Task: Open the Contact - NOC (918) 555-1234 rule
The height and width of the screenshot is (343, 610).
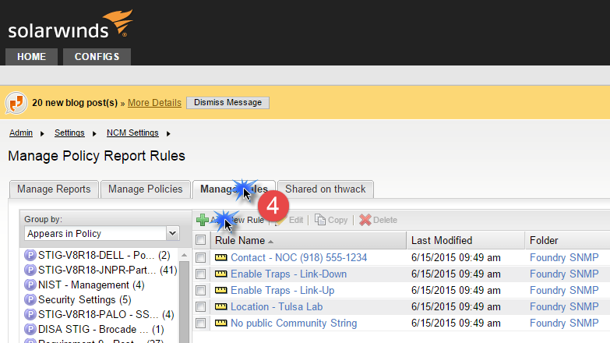Action: click(x=299, y=258)
